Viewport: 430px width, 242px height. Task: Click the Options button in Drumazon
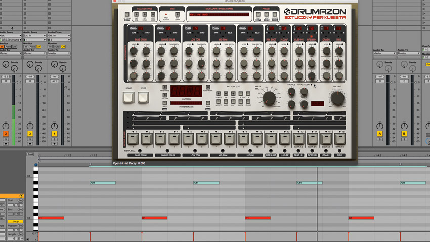126,14
